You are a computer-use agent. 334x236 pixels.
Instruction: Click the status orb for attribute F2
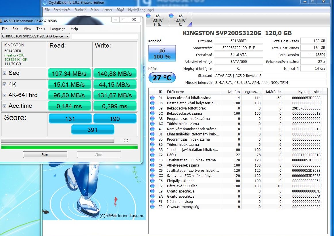click(x=152, y=207)
